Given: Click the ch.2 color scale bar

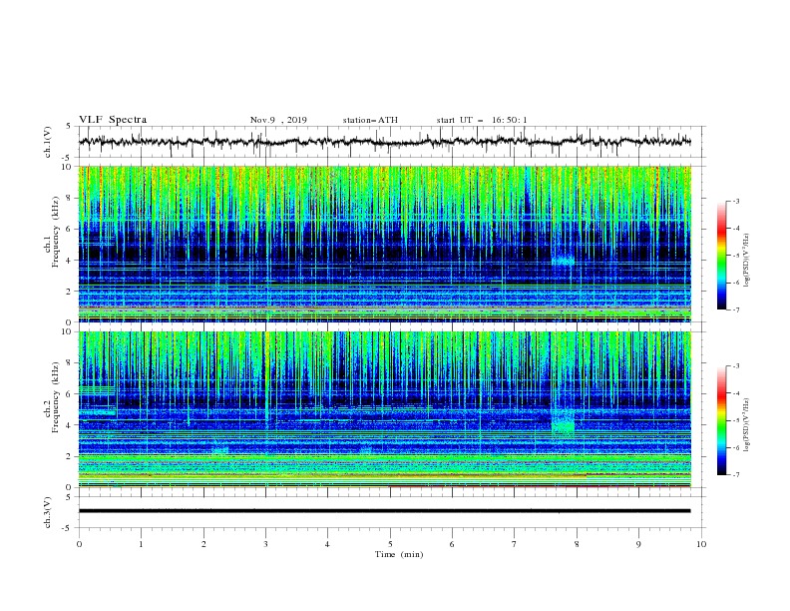Looking at the screenshot, I should pos(722,420).
